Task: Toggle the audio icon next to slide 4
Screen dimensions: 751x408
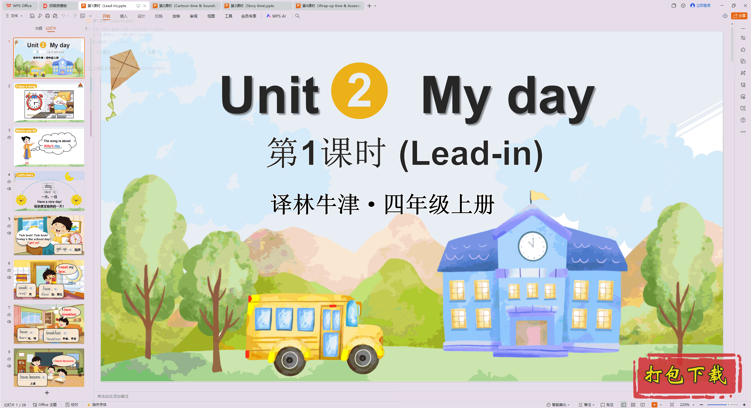Action: [9, 189]
